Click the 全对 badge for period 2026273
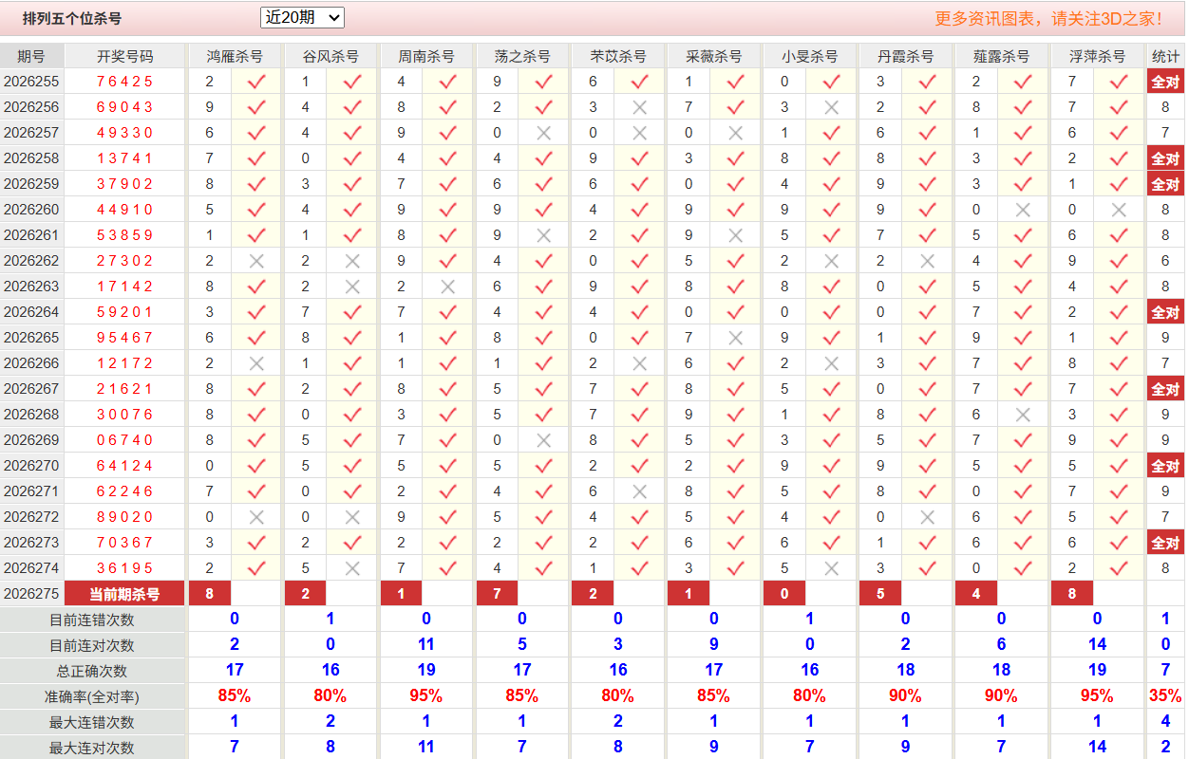This screenshot has width=1189, height=759. coord(1165,543)
